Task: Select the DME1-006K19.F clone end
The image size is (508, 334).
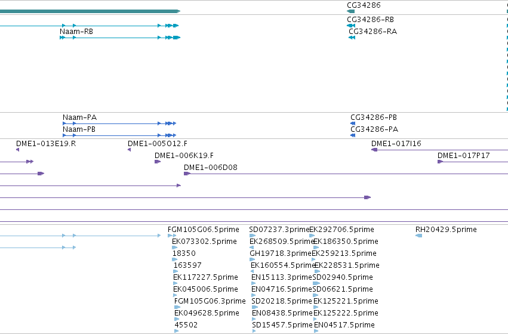Action: pos(158,162)
